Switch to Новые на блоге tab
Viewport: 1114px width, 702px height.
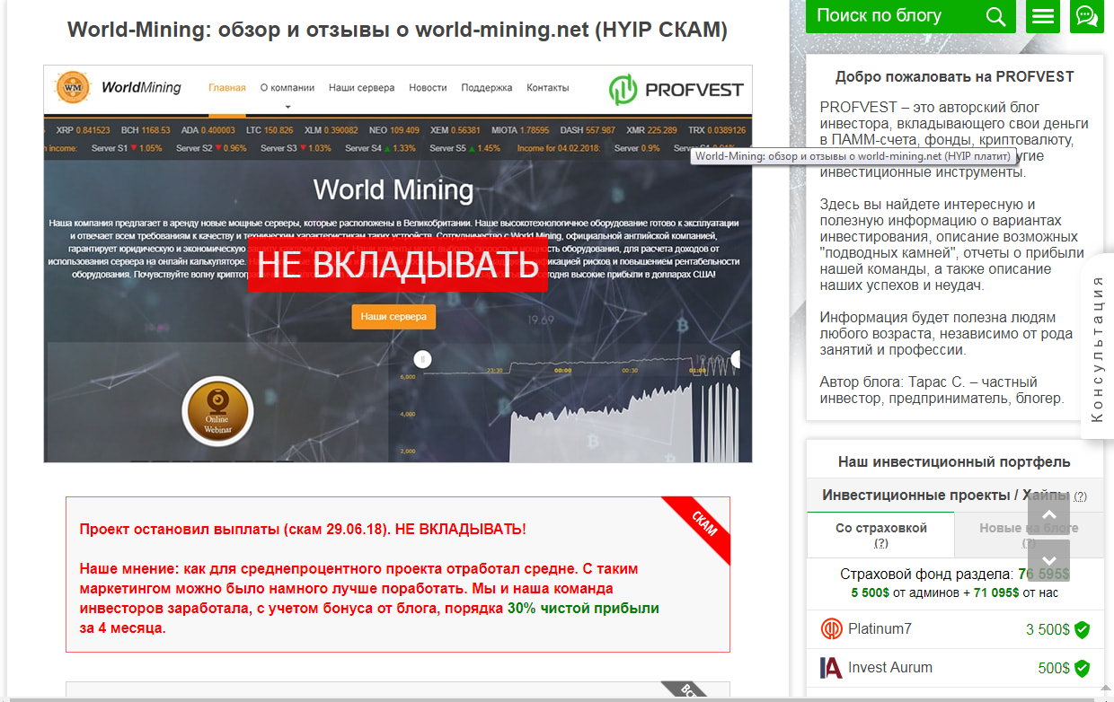[x=1029, y=535]
